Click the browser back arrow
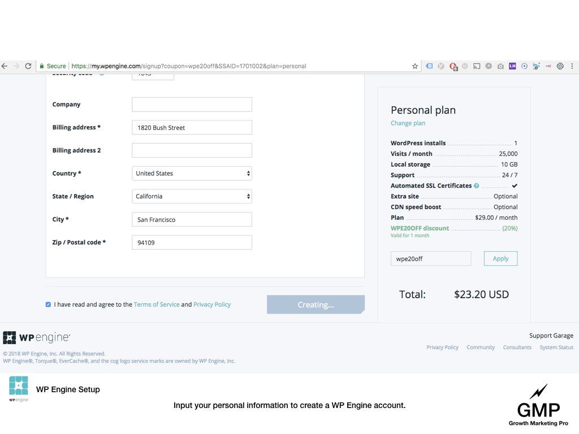 5,66
